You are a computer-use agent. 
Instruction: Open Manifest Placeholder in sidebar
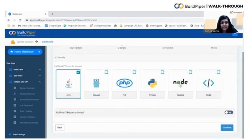pyautogui.click(x=29, y=123)
